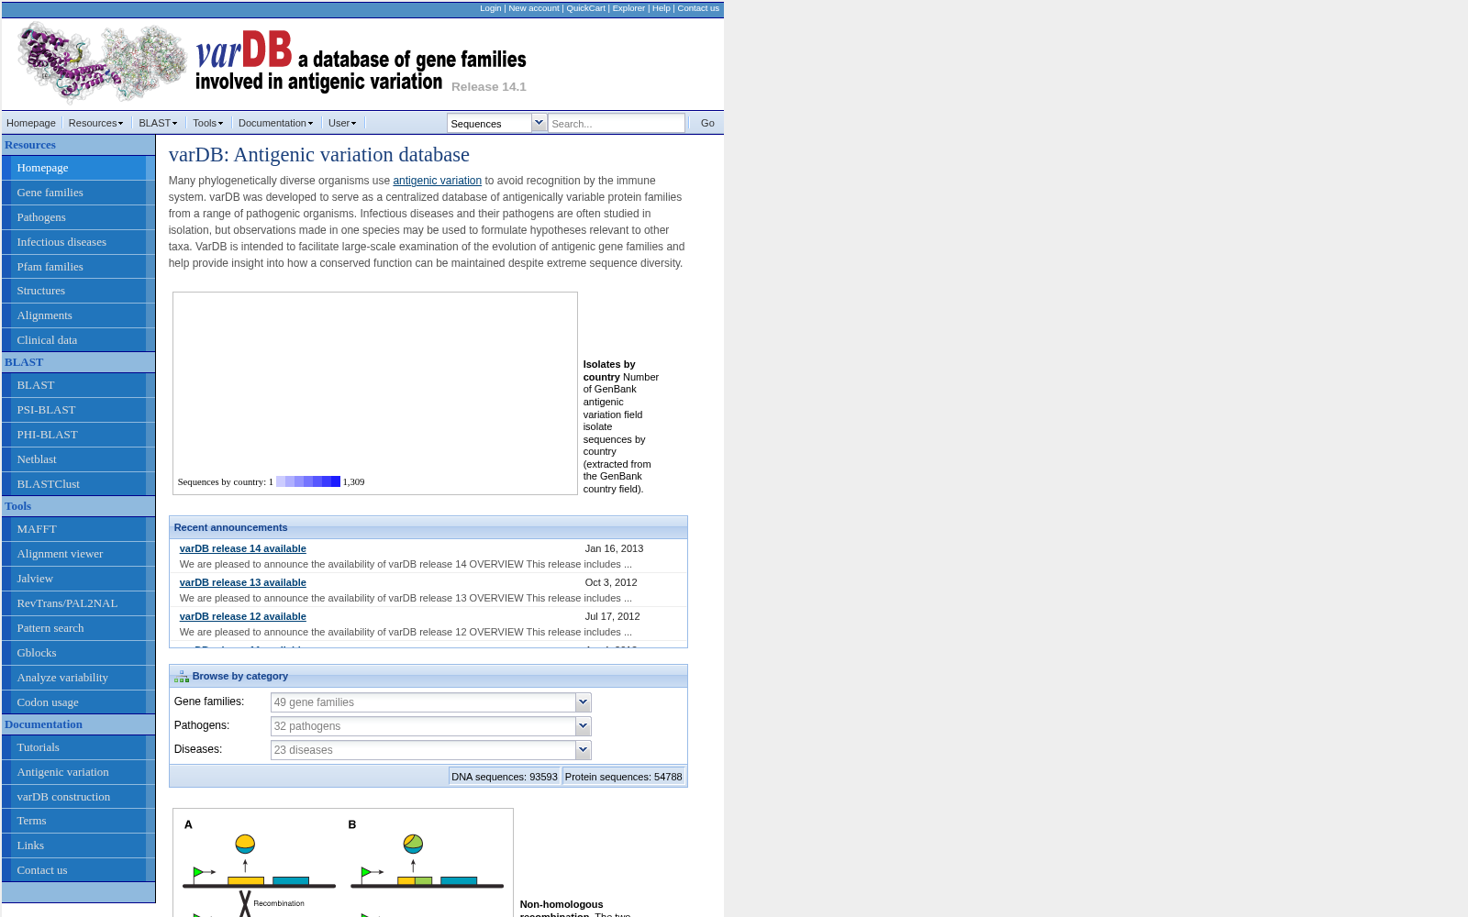This screenshot has width=1468, height=917.
Task: Click the Go search button
Action: (x=707, y=123)
